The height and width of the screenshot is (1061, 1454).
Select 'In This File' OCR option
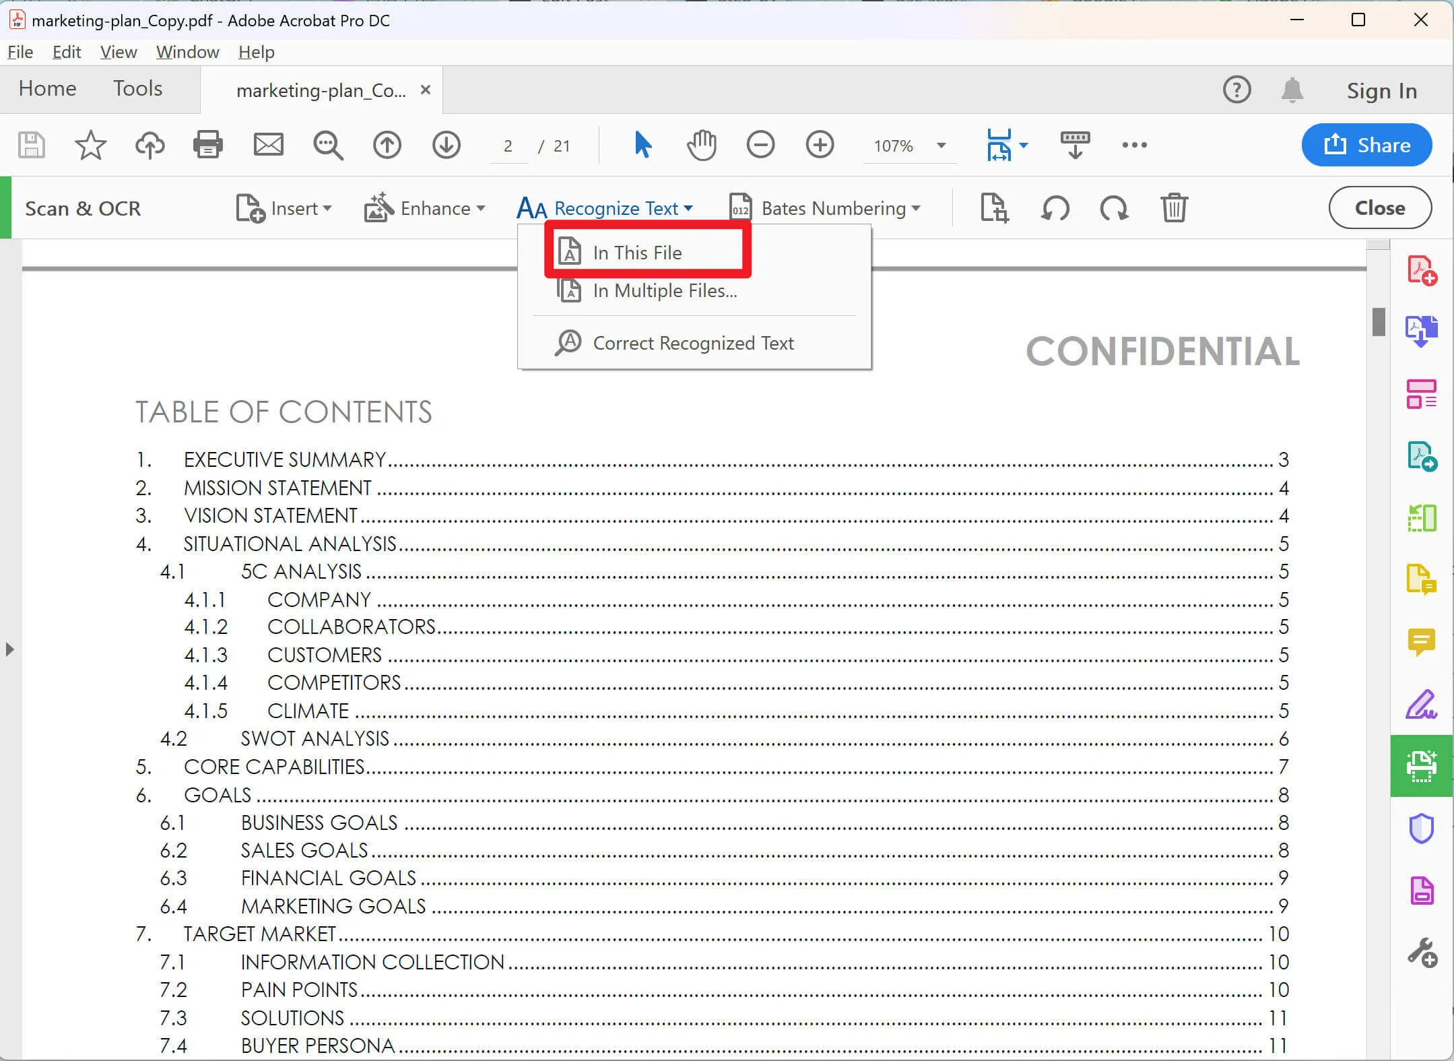(638, 252)
